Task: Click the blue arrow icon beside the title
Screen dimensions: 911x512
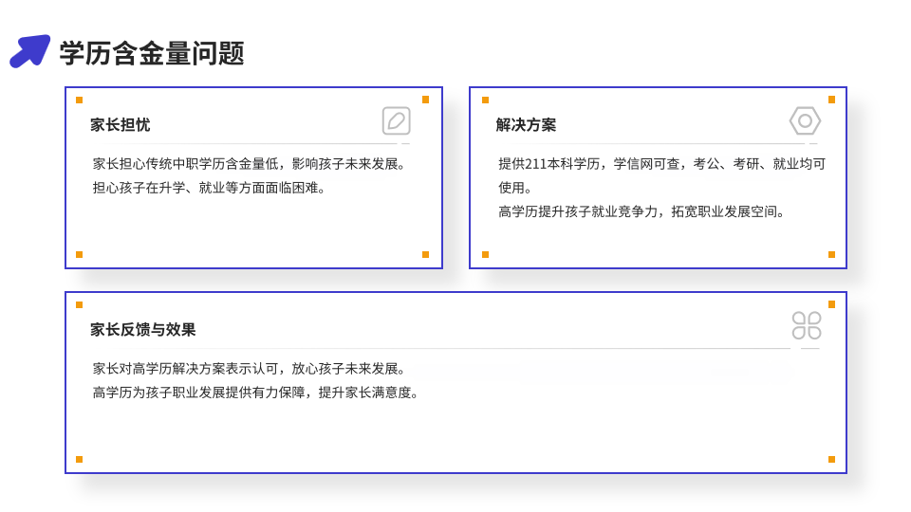Action: pos(29,51)
